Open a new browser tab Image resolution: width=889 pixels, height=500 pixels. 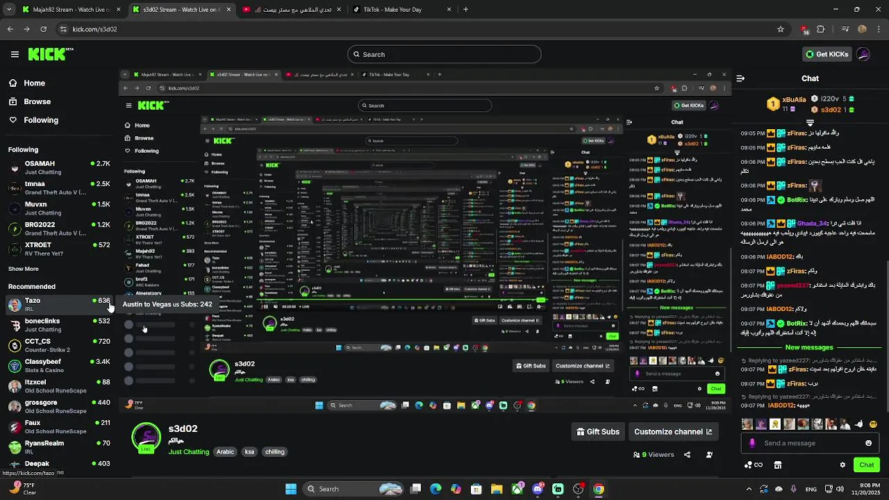(465, 10)
